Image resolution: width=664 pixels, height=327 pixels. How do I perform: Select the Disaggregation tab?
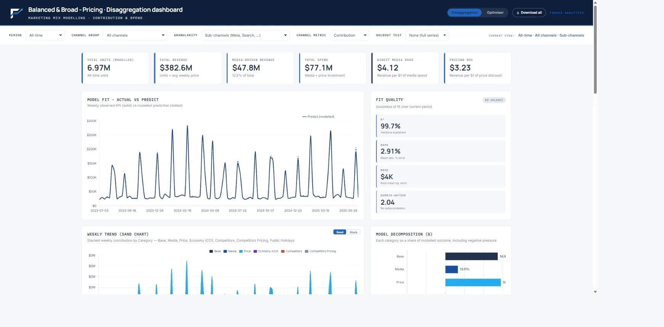(464, 13)
